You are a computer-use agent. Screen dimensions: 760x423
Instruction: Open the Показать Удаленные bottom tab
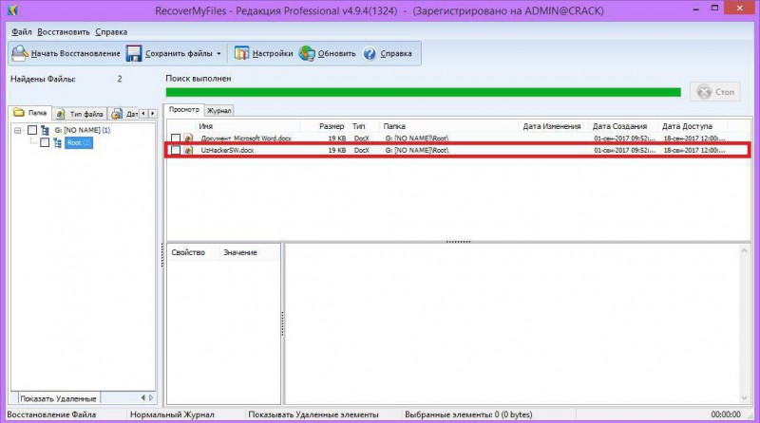[58, 398]
